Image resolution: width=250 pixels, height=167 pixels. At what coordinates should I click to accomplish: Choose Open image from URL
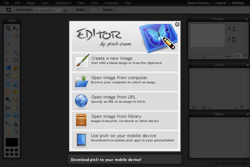[x=125, y=101]
